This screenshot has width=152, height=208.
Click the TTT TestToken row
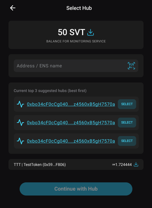click(76, 165)
